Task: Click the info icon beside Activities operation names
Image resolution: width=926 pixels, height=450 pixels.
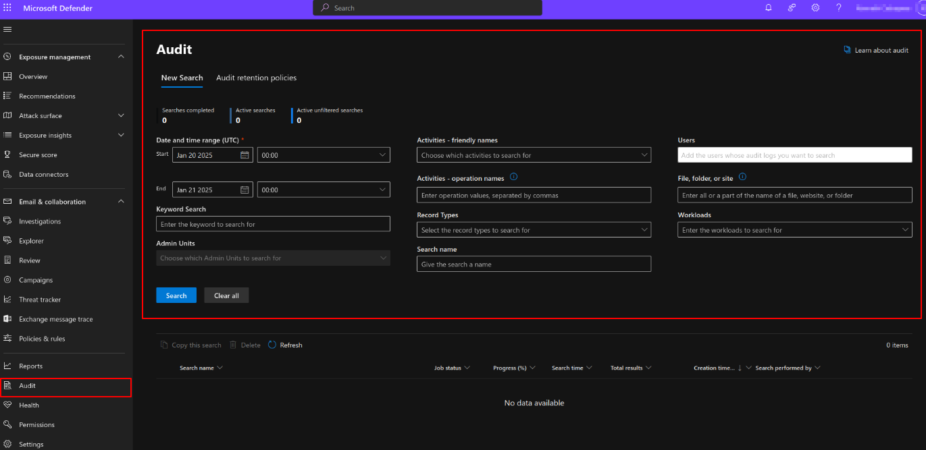Action: [x=514, y=177]
